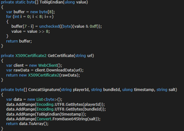This screenshot has width=184, height=131.
Task: Click 'ToBigEndian(timestamp)' call in AddRange
Action: click(60, 114)
